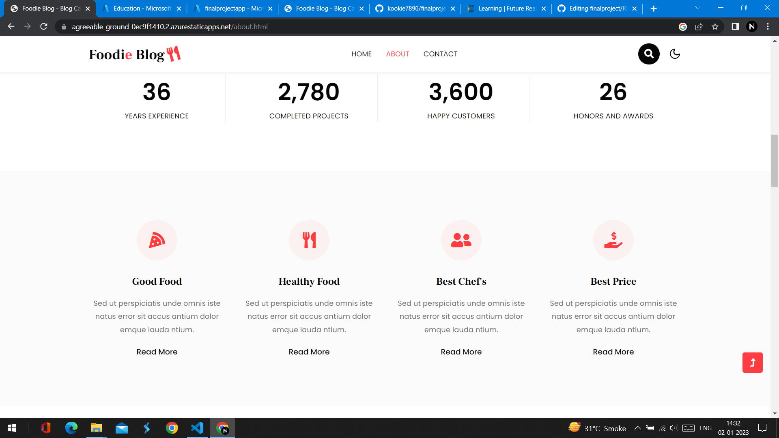The height and width of the screenshot is (438, 779).
Task: Open the notification center icon
Action: point(762,428)
